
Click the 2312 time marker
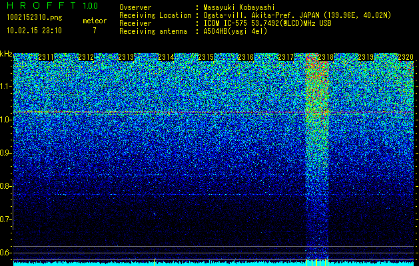[86, 57]
